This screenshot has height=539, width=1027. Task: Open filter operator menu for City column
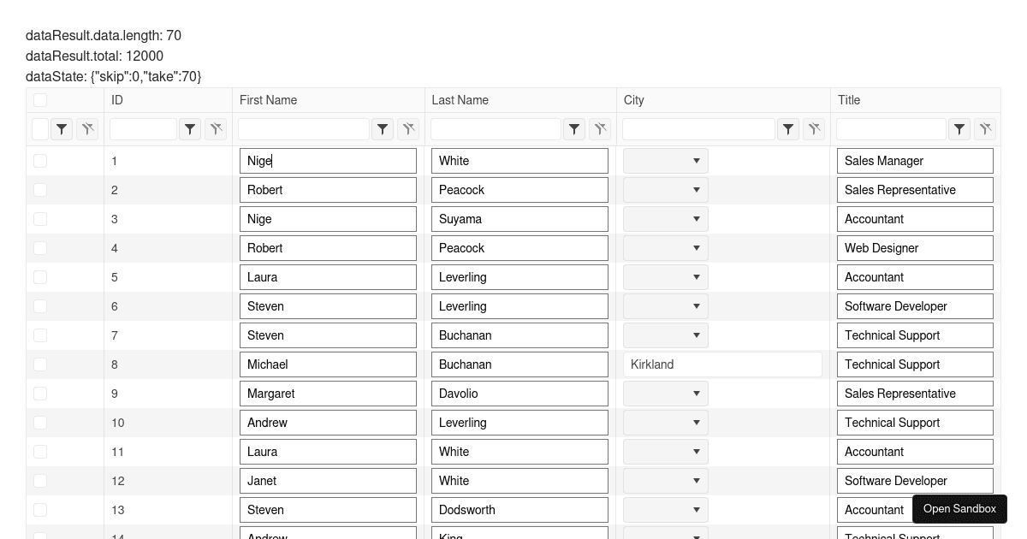pyautogui.click(x=788, y=129)
